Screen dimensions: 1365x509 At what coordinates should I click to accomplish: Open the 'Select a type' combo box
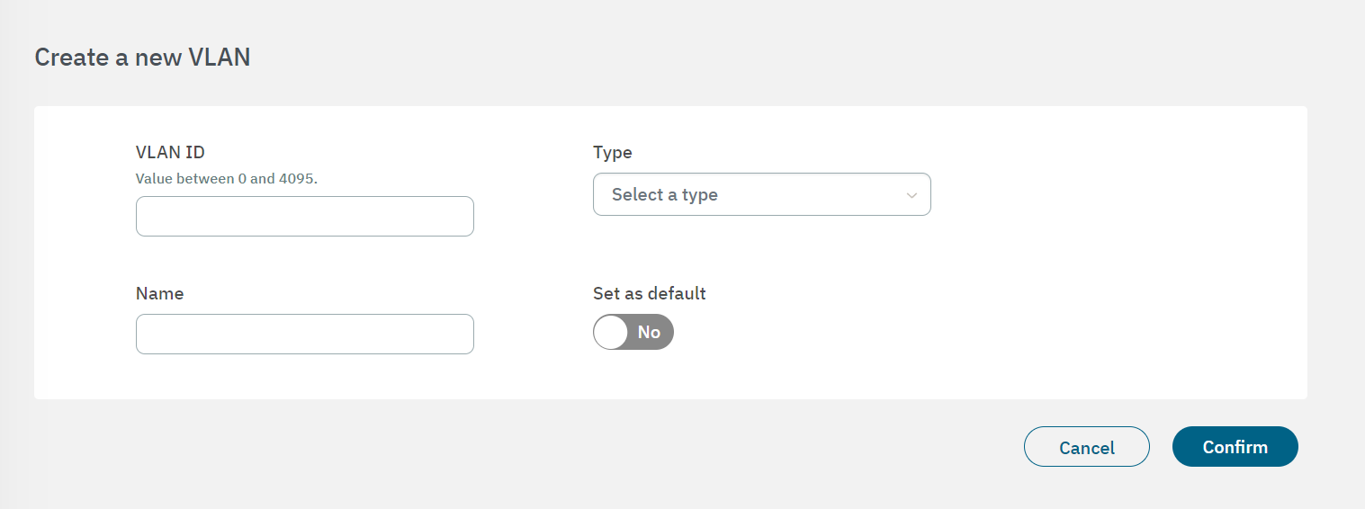coord(762,194)
